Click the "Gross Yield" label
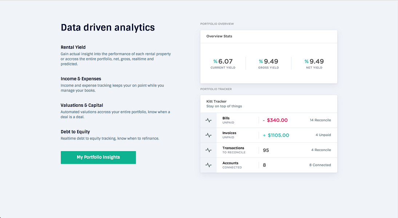The height and width of the screenshot is (218, 398). [268, 68]
